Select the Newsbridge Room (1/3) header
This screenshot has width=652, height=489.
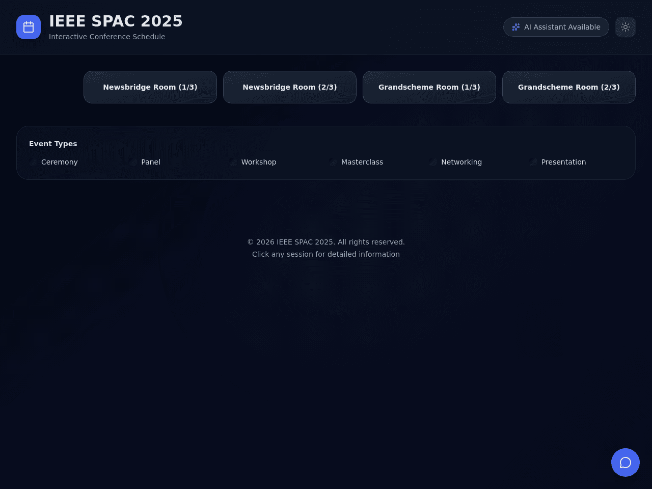click(x=150, y=87)
